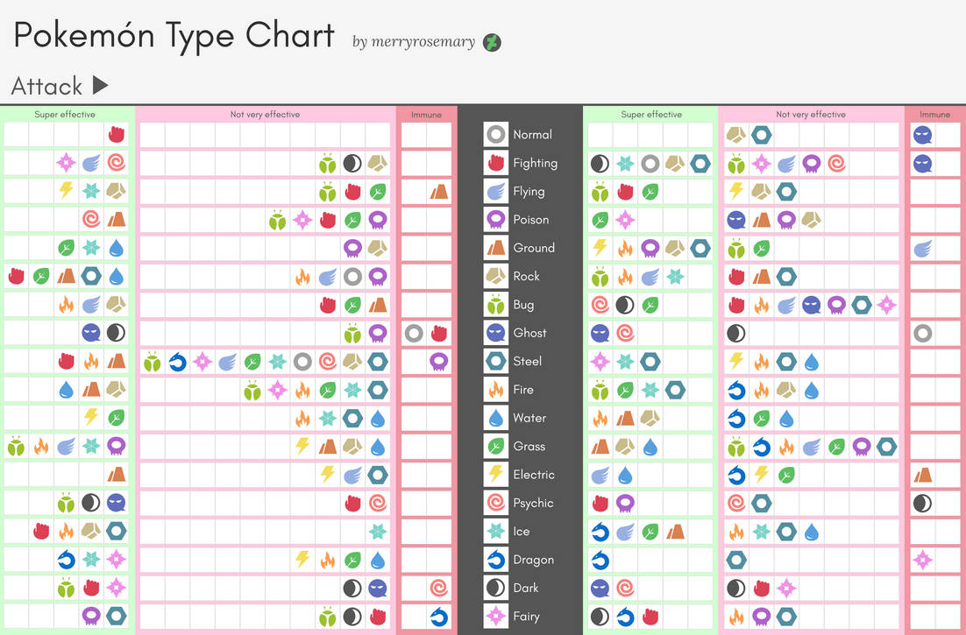Click the Ground icon in Electric row's left Super effective cells

coord(116,475)
